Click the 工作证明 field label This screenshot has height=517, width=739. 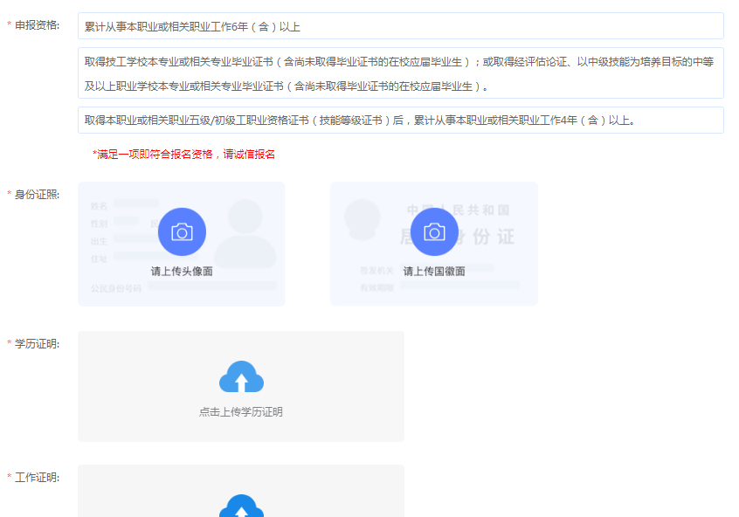[x=37, y=478]
